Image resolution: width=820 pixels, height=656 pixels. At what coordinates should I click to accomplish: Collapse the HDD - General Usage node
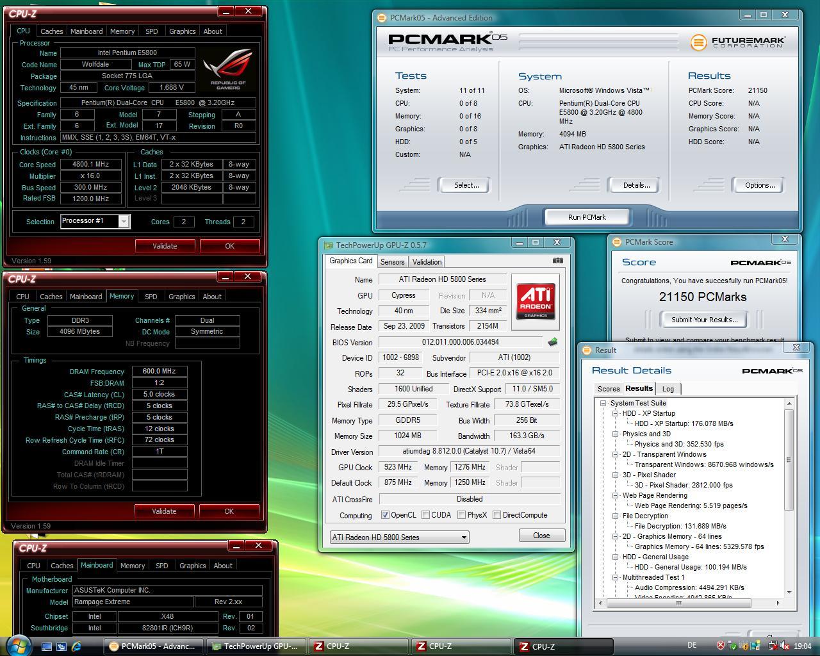[x=616, y=557]
